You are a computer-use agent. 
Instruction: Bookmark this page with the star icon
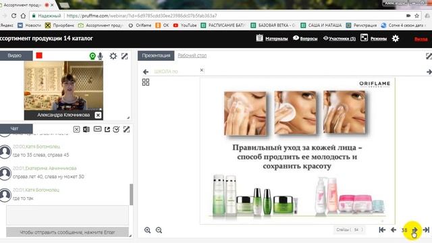417,16
